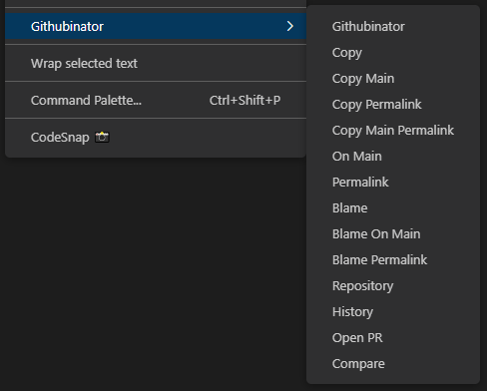Open the Command Palette

click(156, 100)
